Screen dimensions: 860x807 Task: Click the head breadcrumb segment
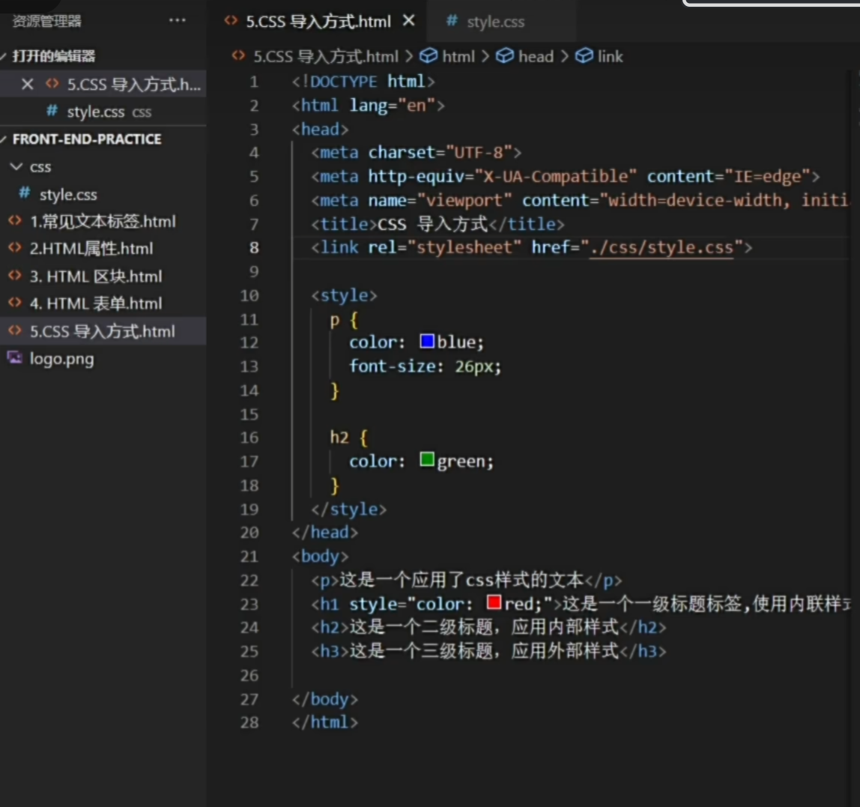pos(536,56)
